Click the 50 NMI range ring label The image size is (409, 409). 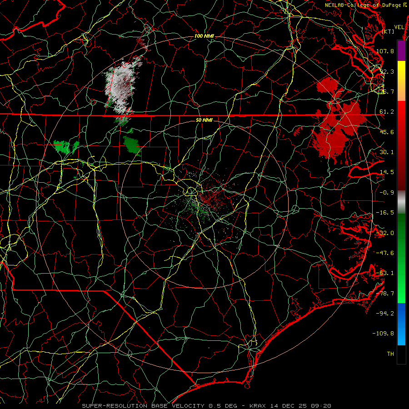[x=204, y=120]
